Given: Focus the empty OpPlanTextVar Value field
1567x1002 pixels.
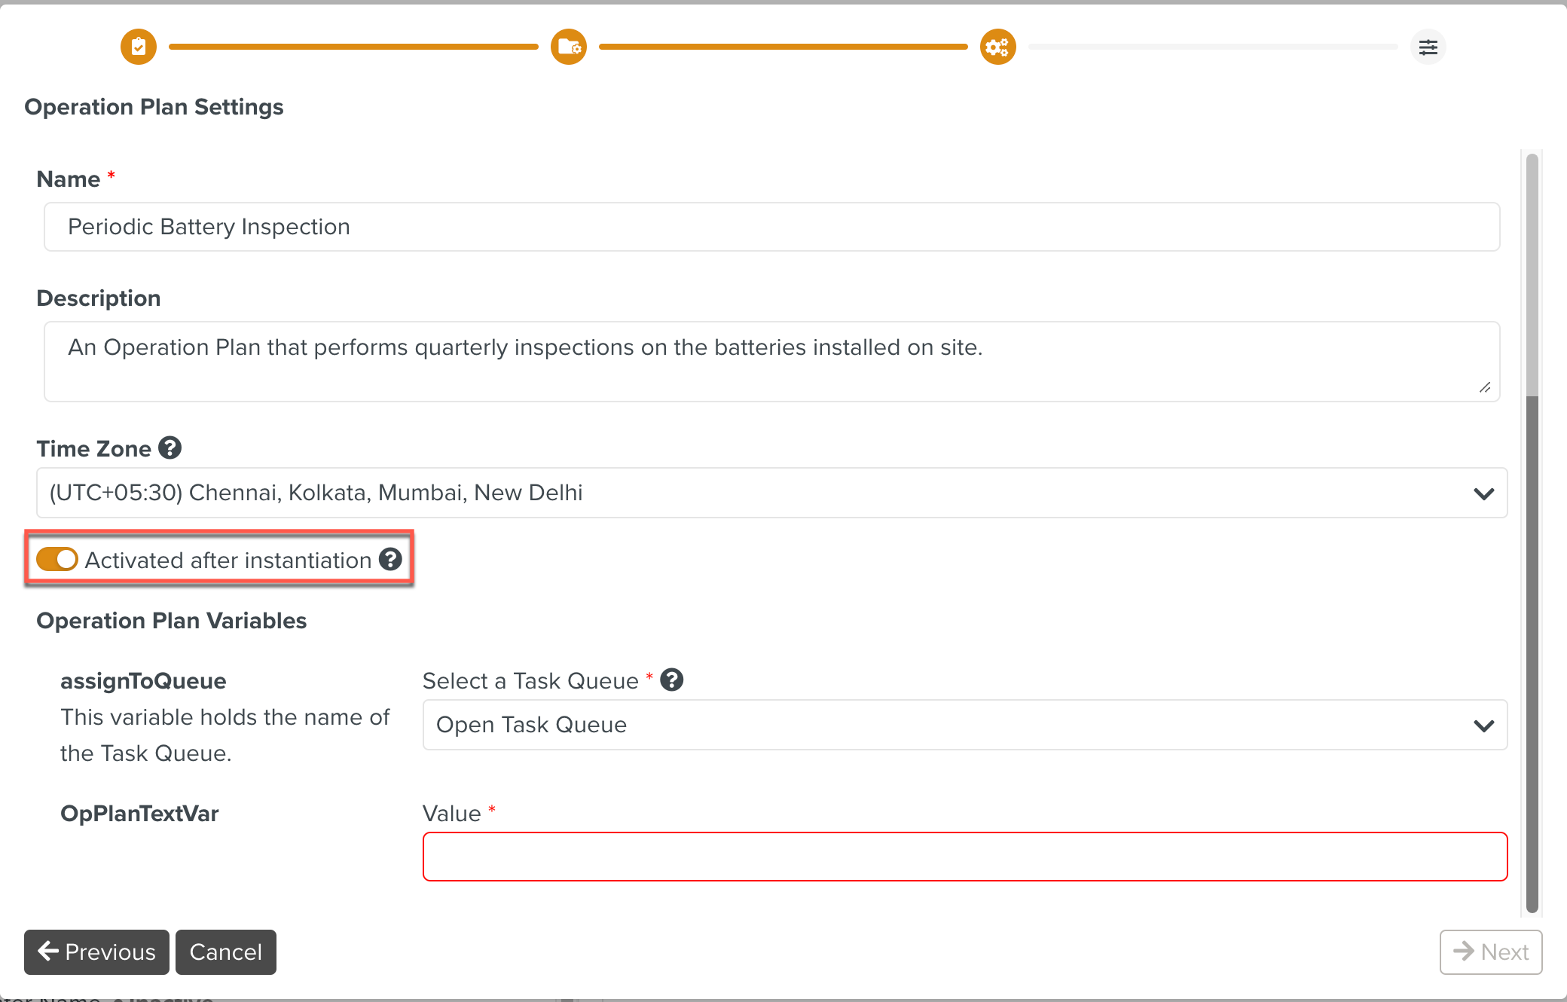Looking at the screenshot, I should 964,857.
